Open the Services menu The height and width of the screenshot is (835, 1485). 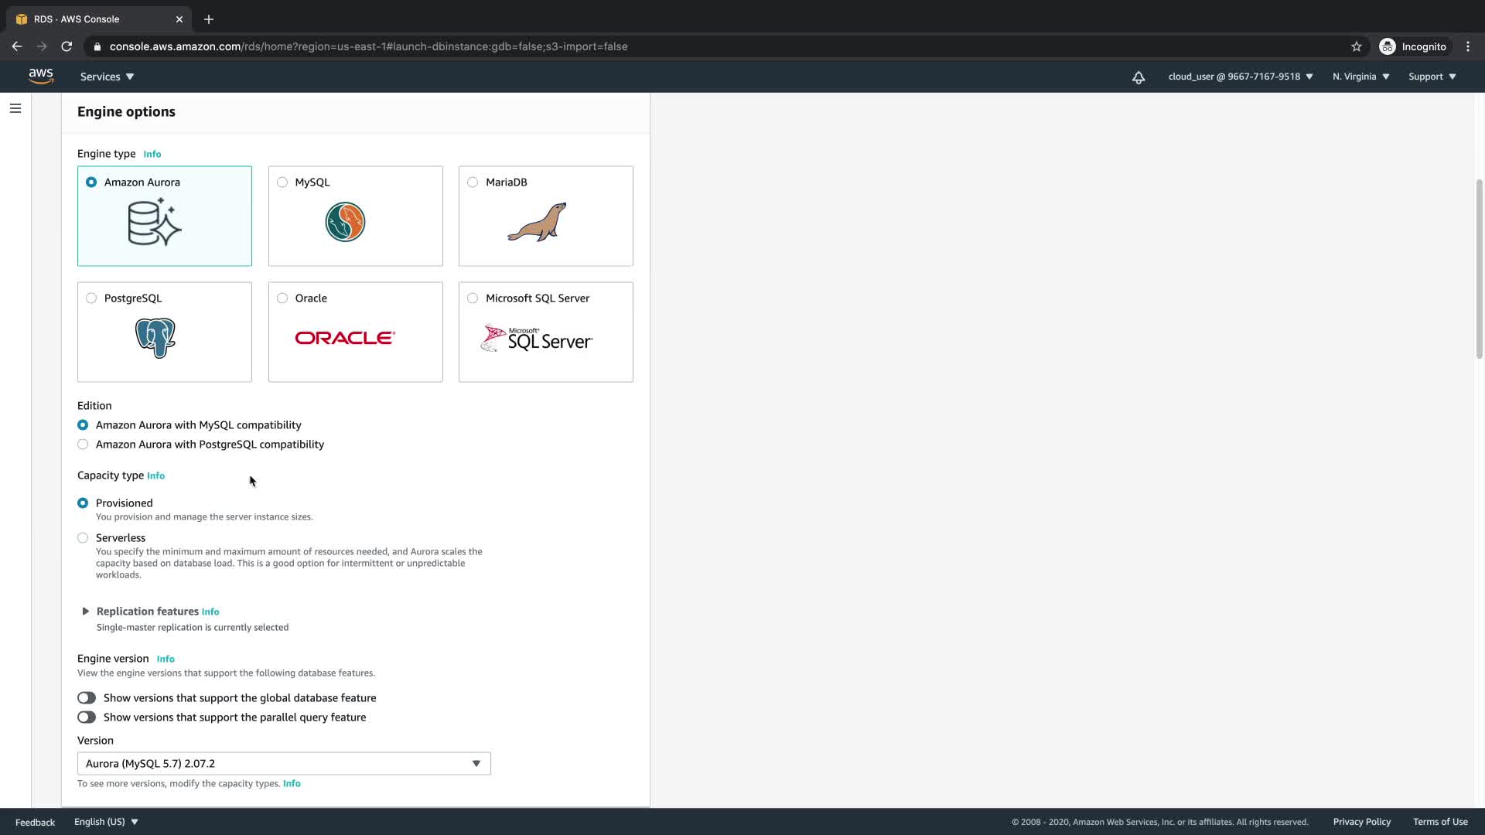tap(107, 77)
